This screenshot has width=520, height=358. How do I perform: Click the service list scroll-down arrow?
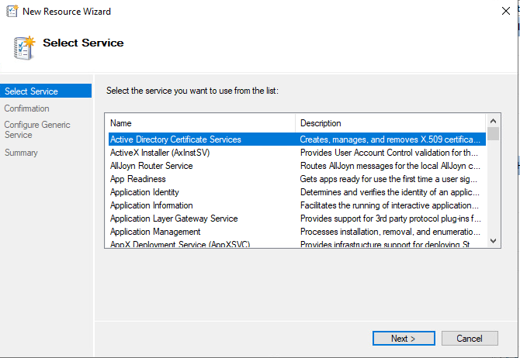tap(493, 241)
